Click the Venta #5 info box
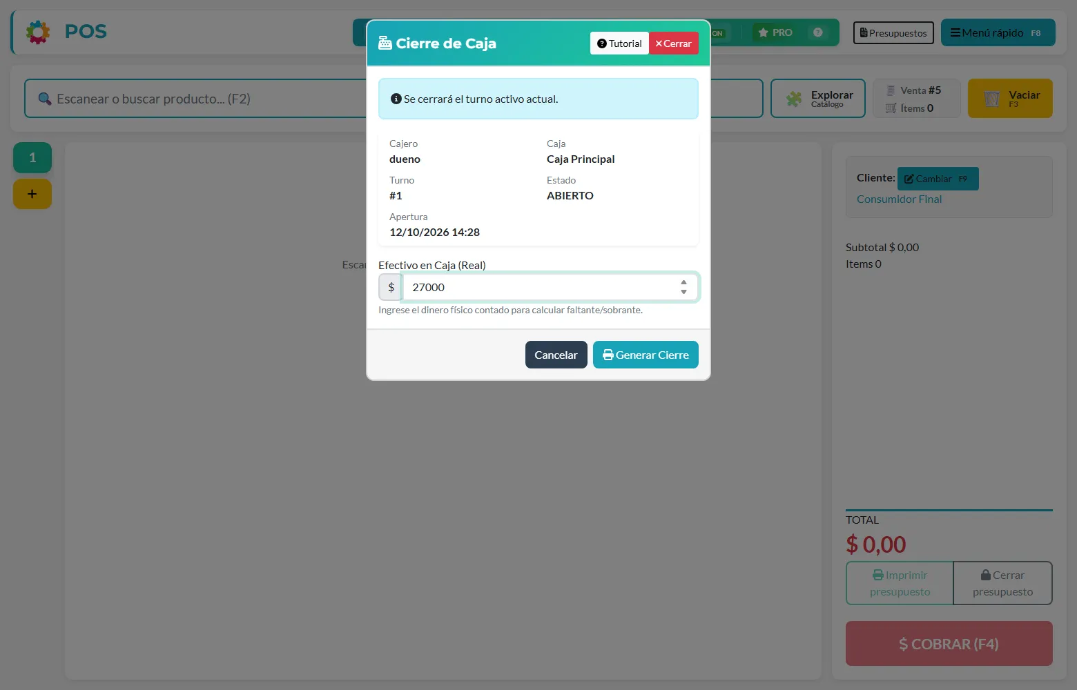This screenshot has width=1077, height=690. (x=916, y=99)
